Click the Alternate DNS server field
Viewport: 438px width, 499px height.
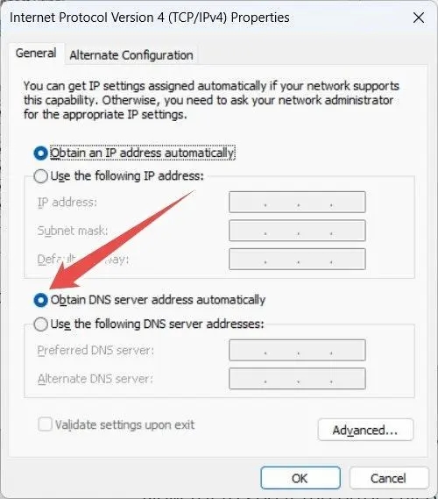(297, 379)
